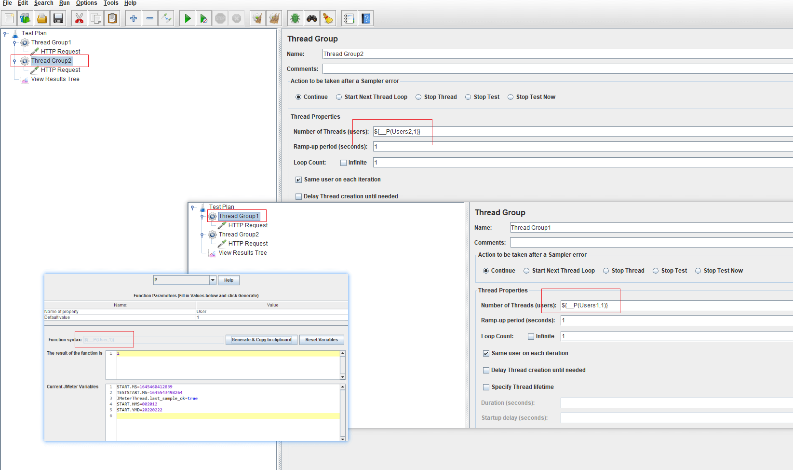The width and height of the screenshot is (793, 470).
Task: Open the Function Helper dialog icon
Action: coord(349,19)
